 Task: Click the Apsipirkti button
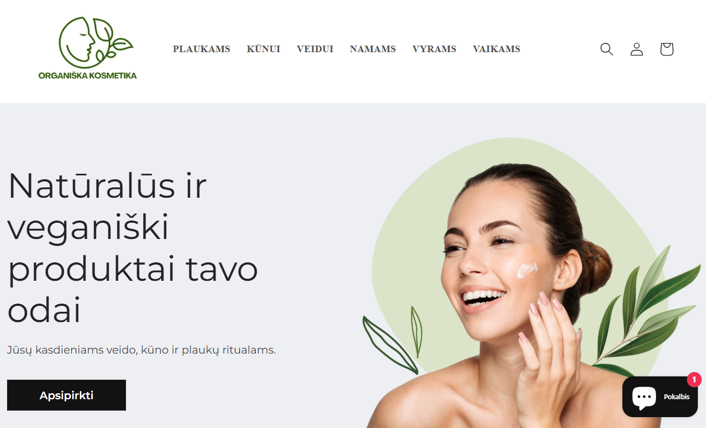click(x=66, y=395)
